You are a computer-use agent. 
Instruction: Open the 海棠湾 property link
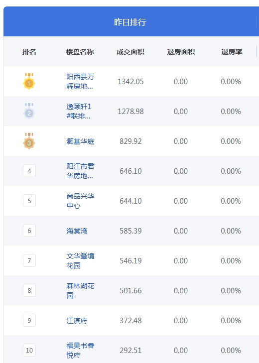[x=77, y=231]
